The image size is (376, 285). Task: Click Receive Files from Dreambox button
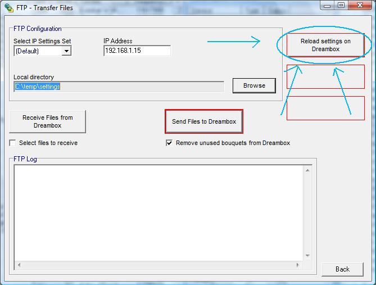point(47,121)
